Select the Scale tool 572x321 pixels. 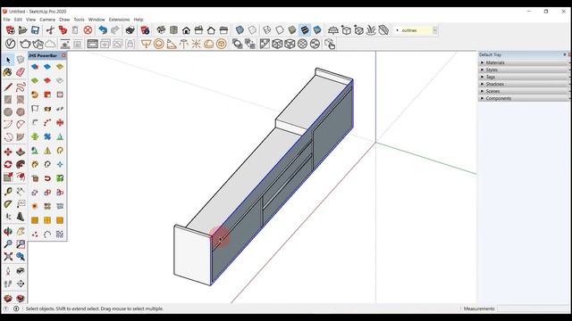(8, 177)
